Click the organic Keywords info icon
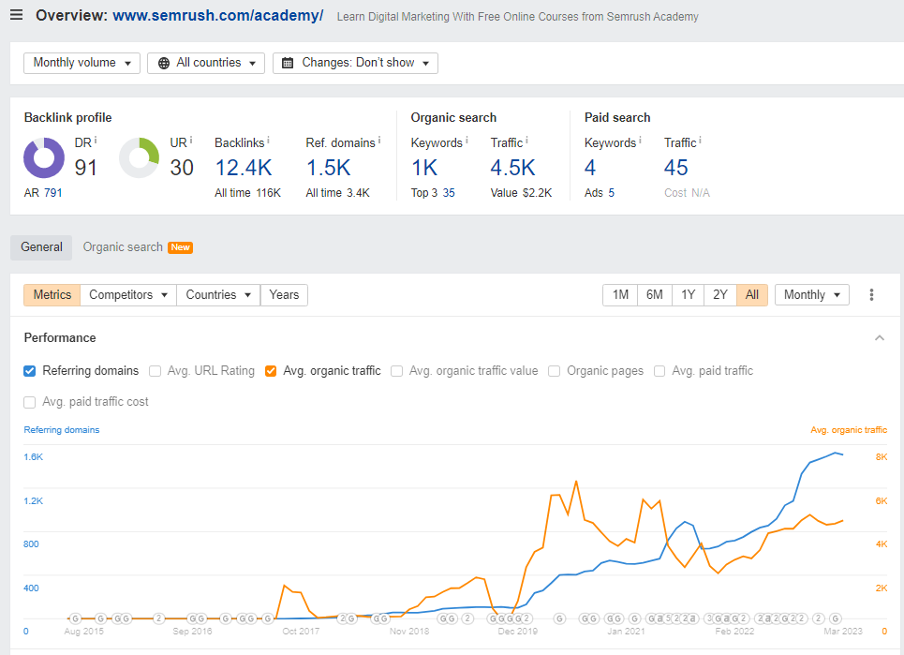The image size is (904, 655). point(467,141)
